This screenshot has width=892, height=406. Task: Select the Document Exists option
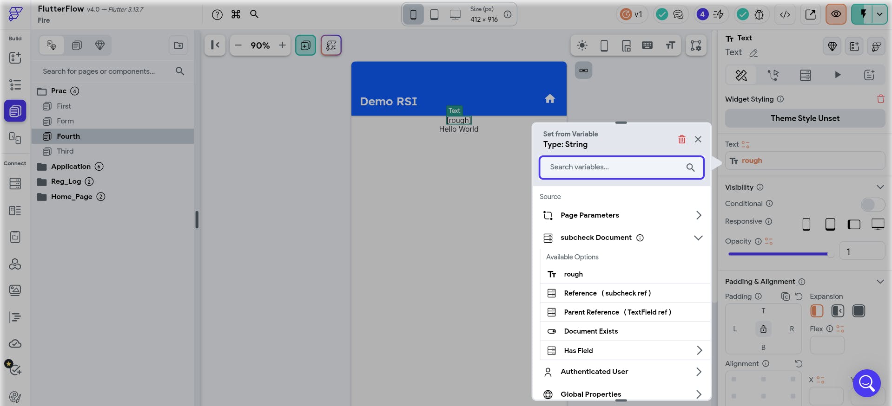click(x=625, y=331)
